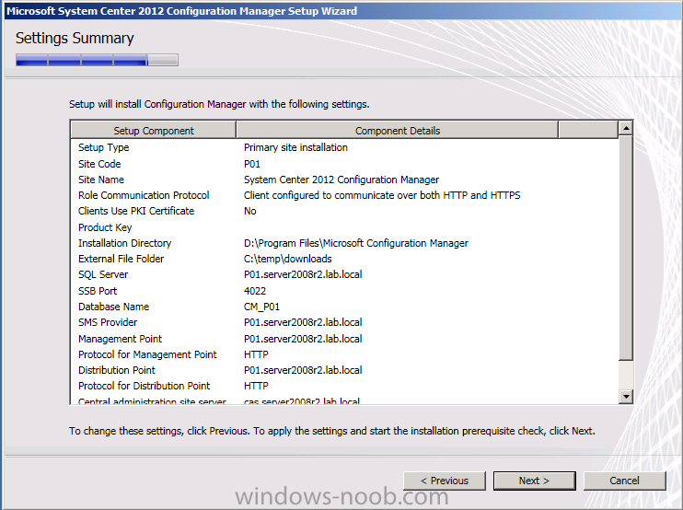Viewport: 683px width, 510px height.
Task: Click the Setup Component column header
Action: 154,131
